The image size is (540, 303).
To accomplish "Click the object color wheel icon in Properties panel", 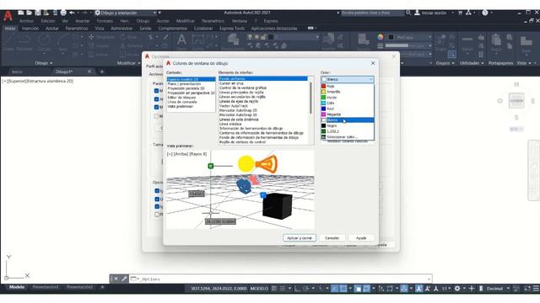I will click(381, 37).
